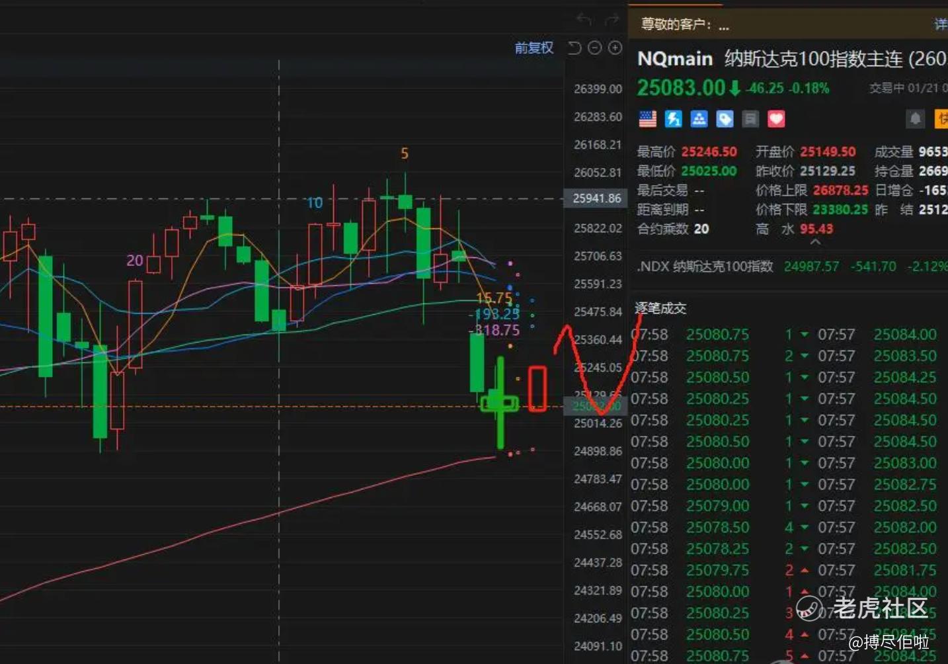Click the 尊敬的客户 notice banner
The width and height of the screenshot is (948, 664).
coord(788,24)
